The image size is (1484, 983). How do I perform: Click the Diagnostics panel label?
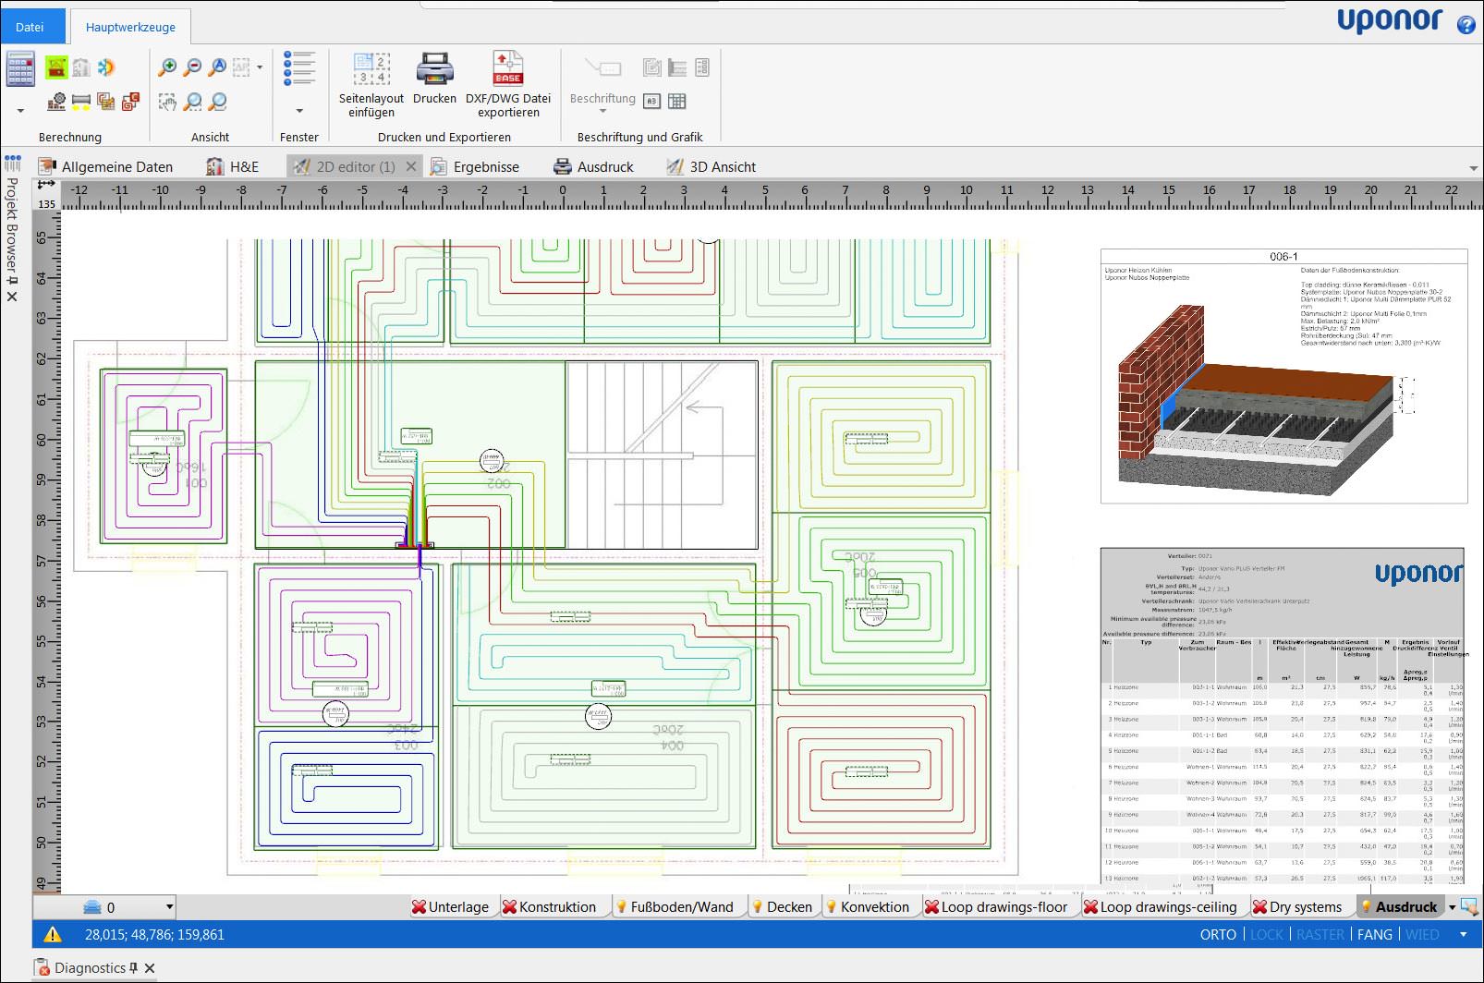tap(90, 968)
